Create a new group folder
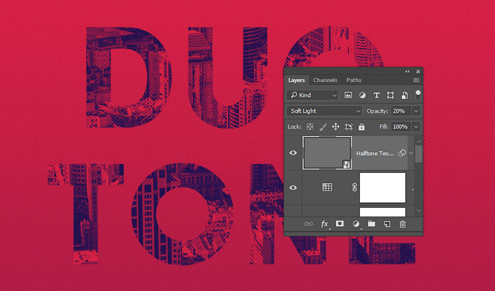The width and height of the screenshot is (495, 291). click(371, 223)
